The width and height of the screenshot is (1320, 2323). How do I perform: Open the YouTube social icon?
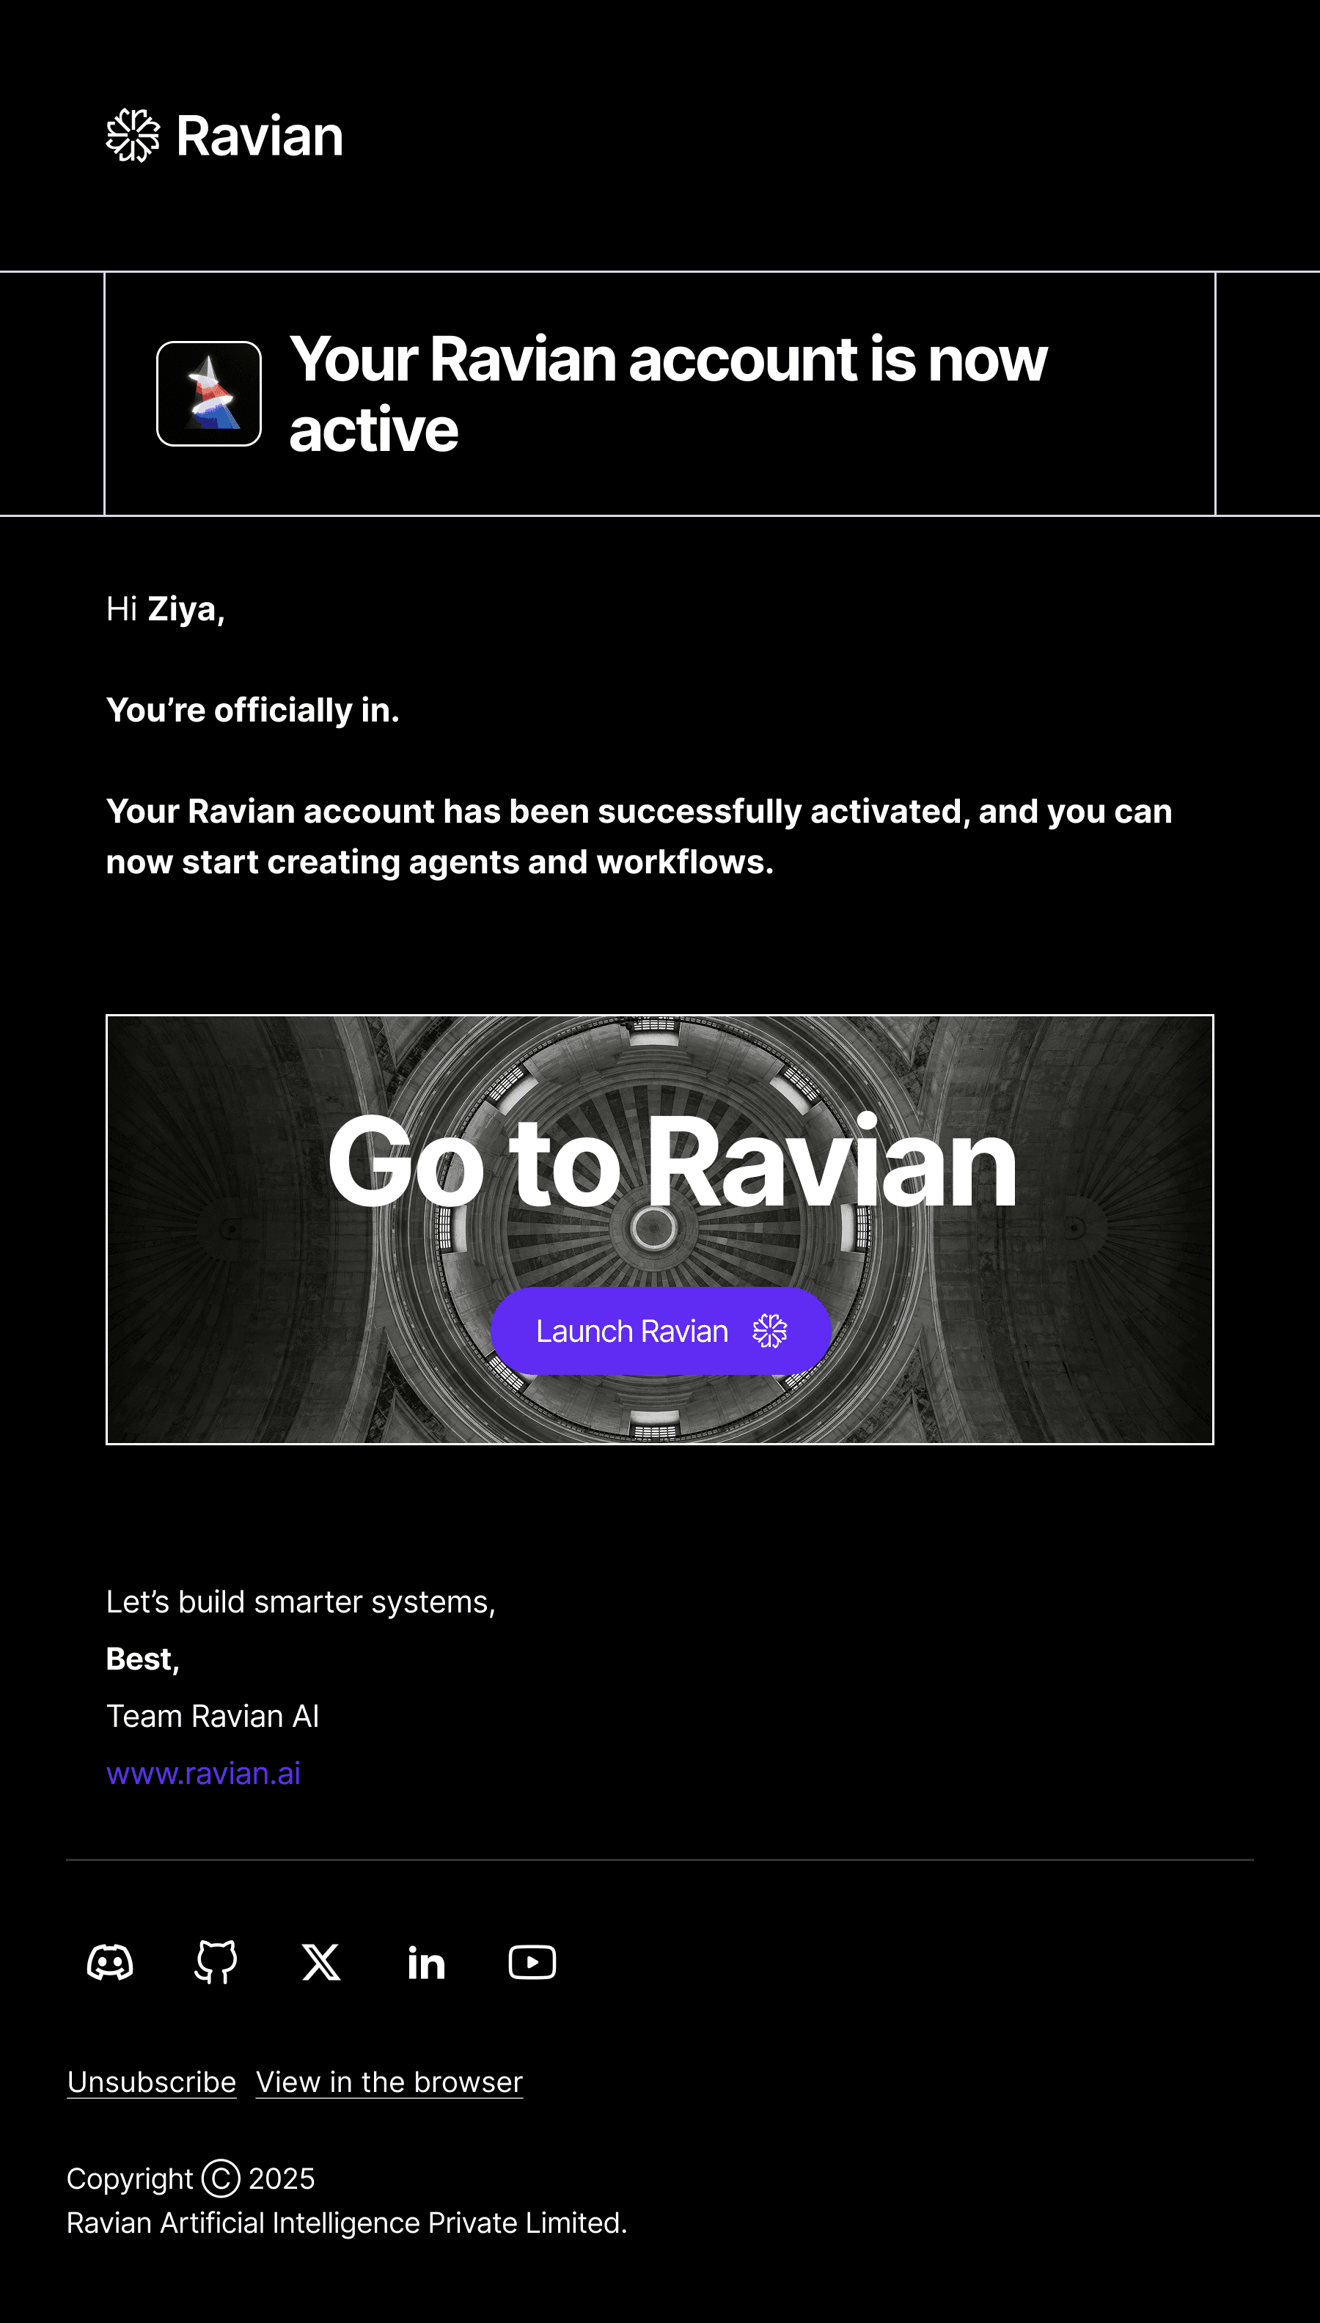(x=532, y=1962)
